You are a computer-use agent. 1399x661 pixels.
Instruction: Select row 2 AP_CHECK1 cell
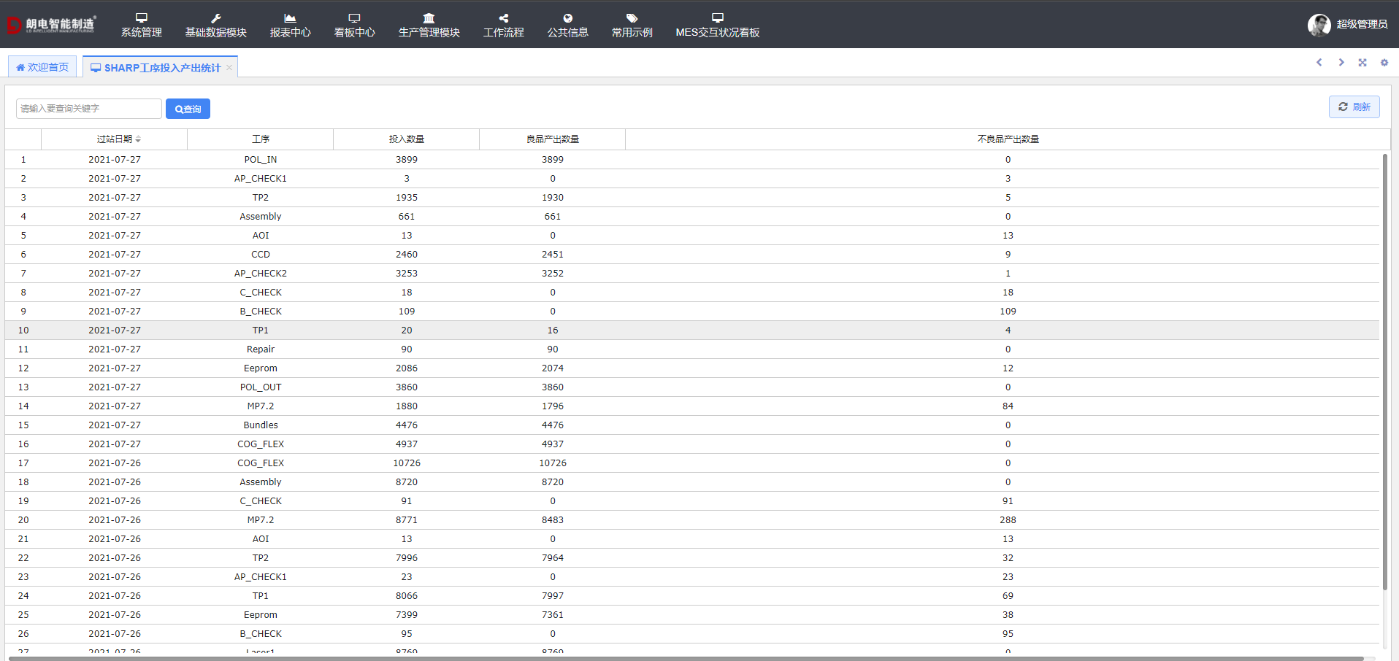(x=261, y=179)
